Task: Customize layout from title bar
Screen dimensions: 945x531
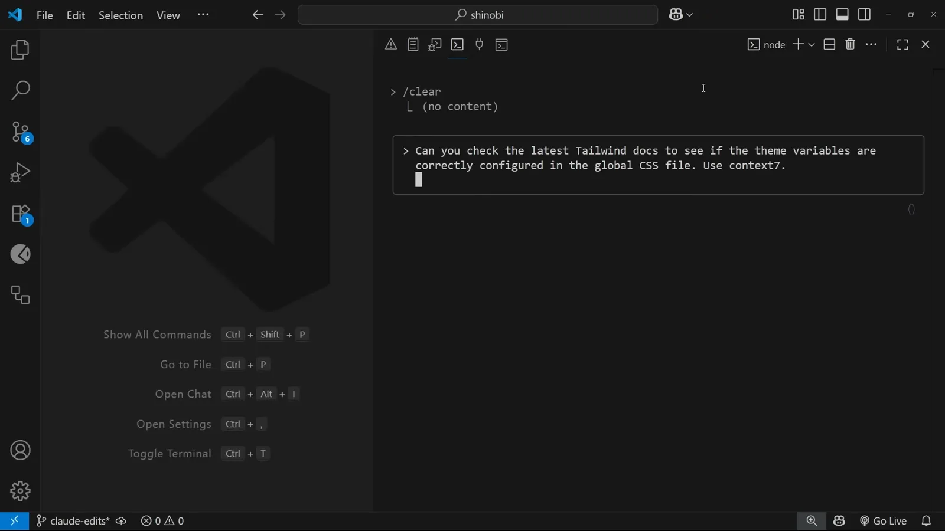Action: (x=799, y=15)
